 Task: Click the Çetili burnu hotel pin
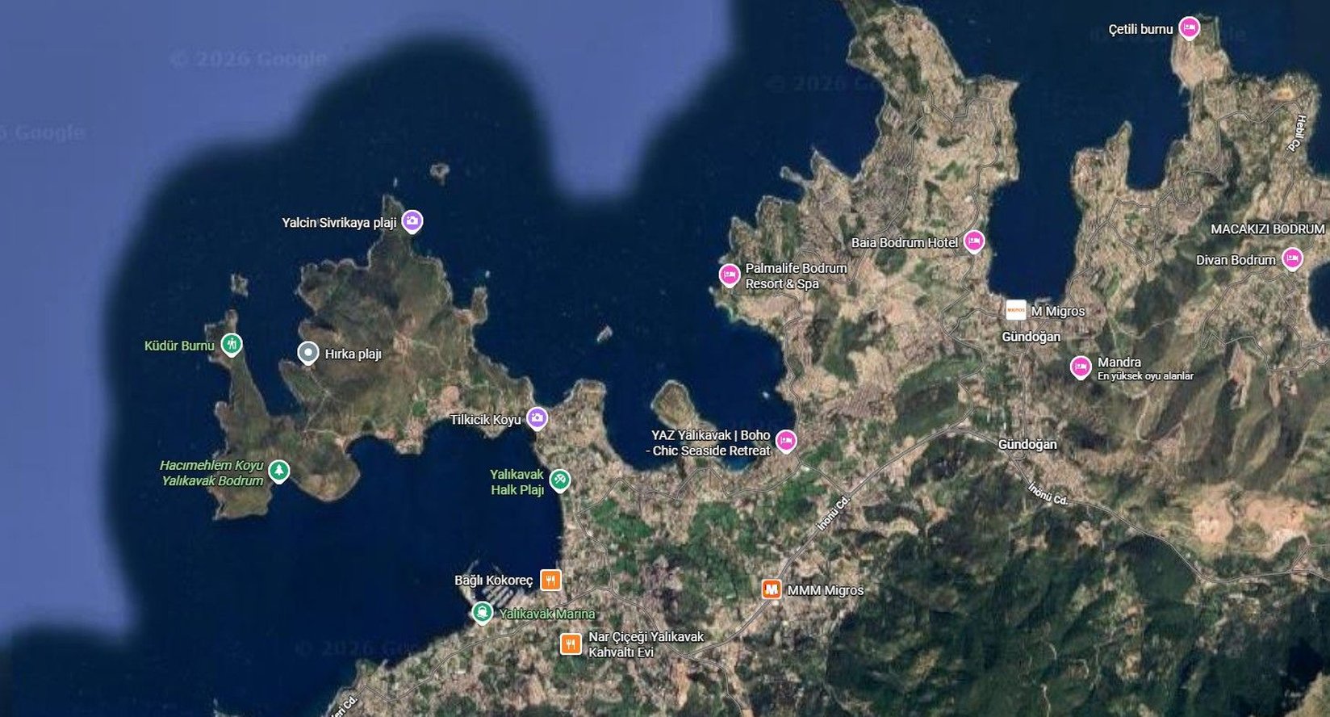tap(1188, 28)
